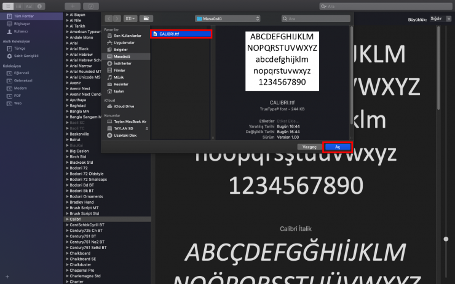The image size is (455, 284).
Task: Select the CALIBRI.ttf file
Action: (181, 34)
